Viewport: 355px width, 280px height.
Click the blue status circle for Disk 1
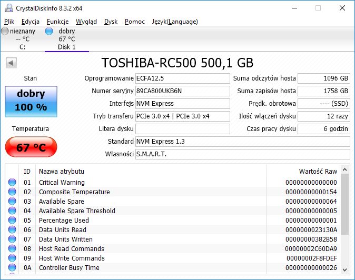49,31
